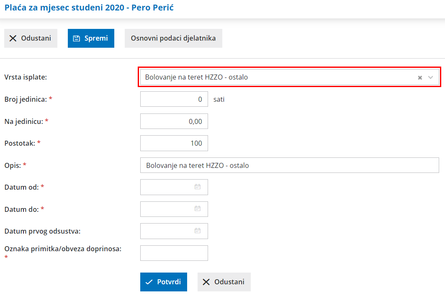The width and height of the screenshot is (445, 296).
Task: Focus the Na jedinicu field
Action: tap(174, 121)
